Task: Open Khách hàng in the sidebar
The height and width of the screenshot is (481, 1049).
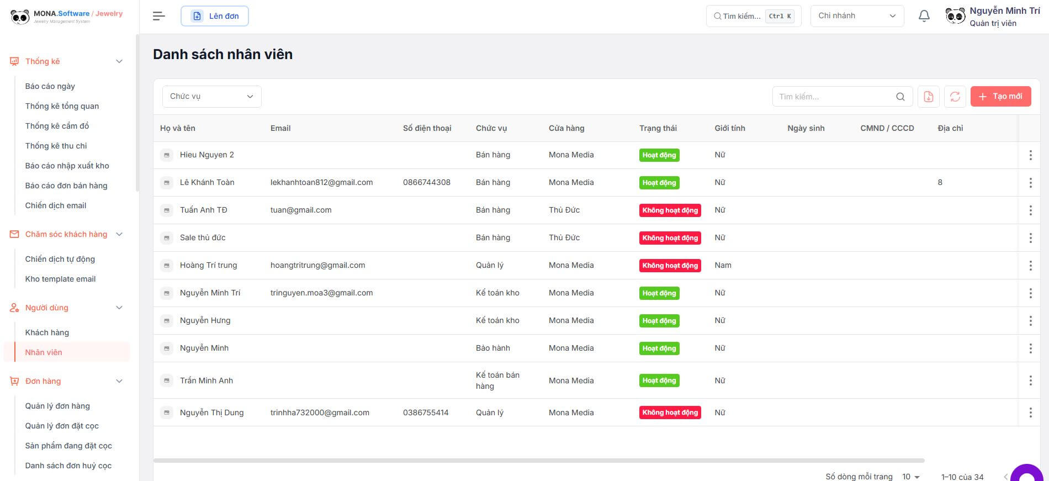Action: click(x=47, y=332)
